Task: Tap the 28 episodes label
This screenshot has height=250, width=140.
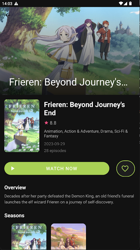Action: pyautogui.click(x=55, y=151)
